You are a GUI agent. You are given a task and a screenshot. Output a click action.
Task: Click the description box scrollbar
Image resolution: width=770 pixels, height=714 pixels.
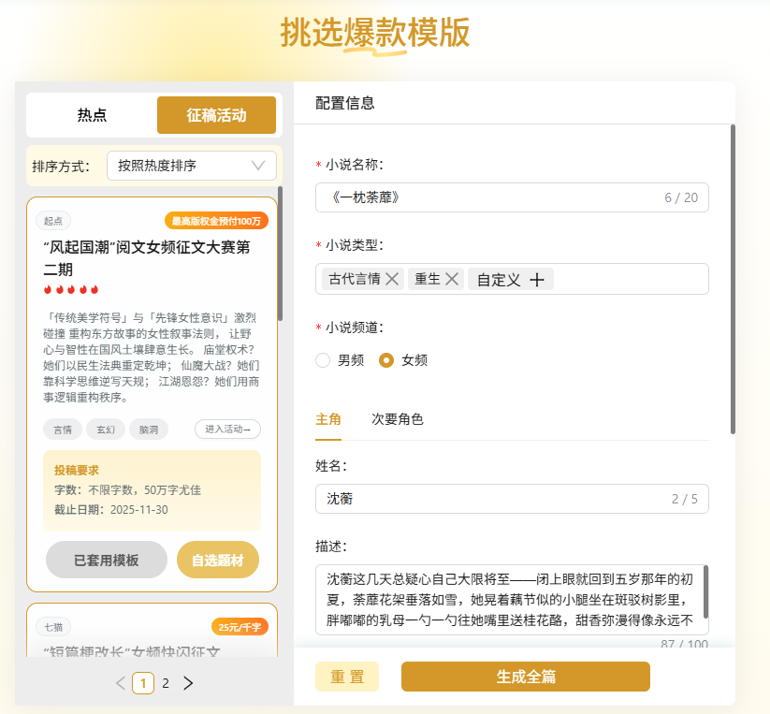(706, 591)
